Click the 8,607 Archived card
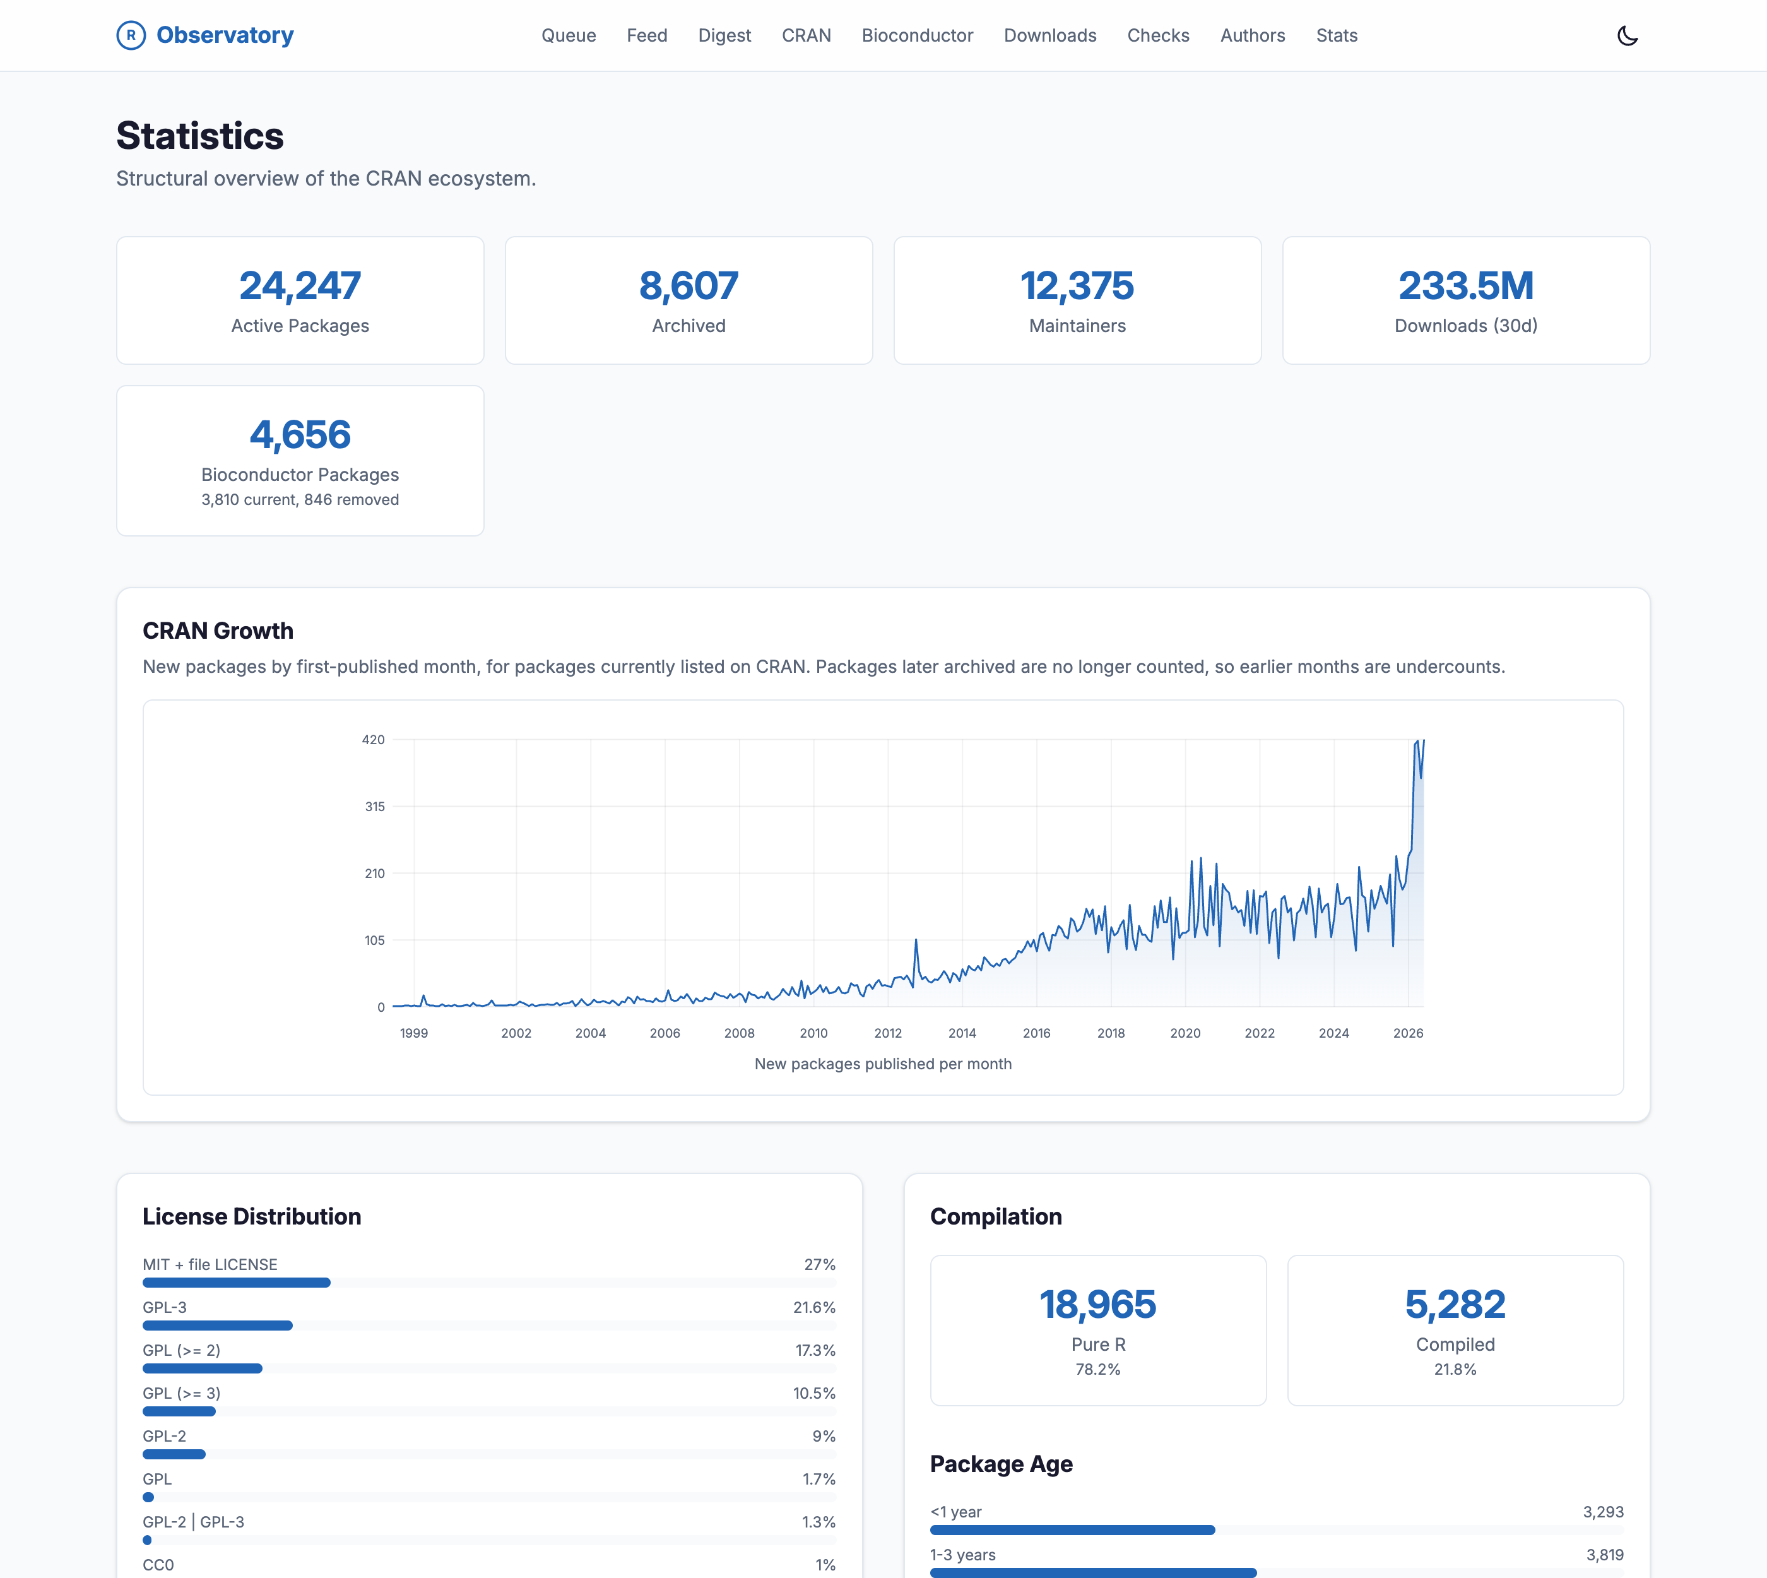 click(x=688, y=300)
